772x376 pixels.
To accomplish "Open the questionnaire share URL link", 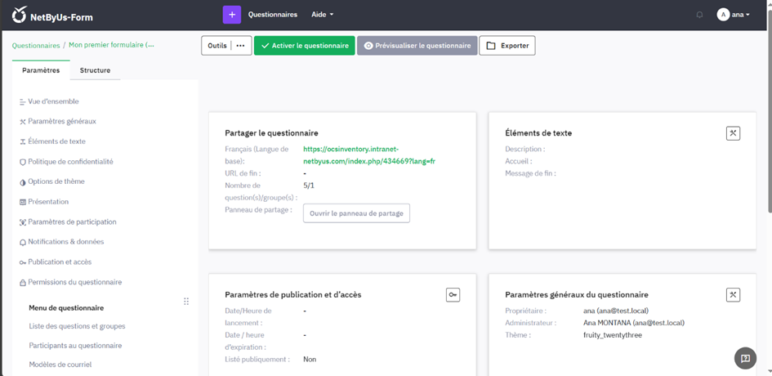I will pyautogui.click(x=368, y=155).
